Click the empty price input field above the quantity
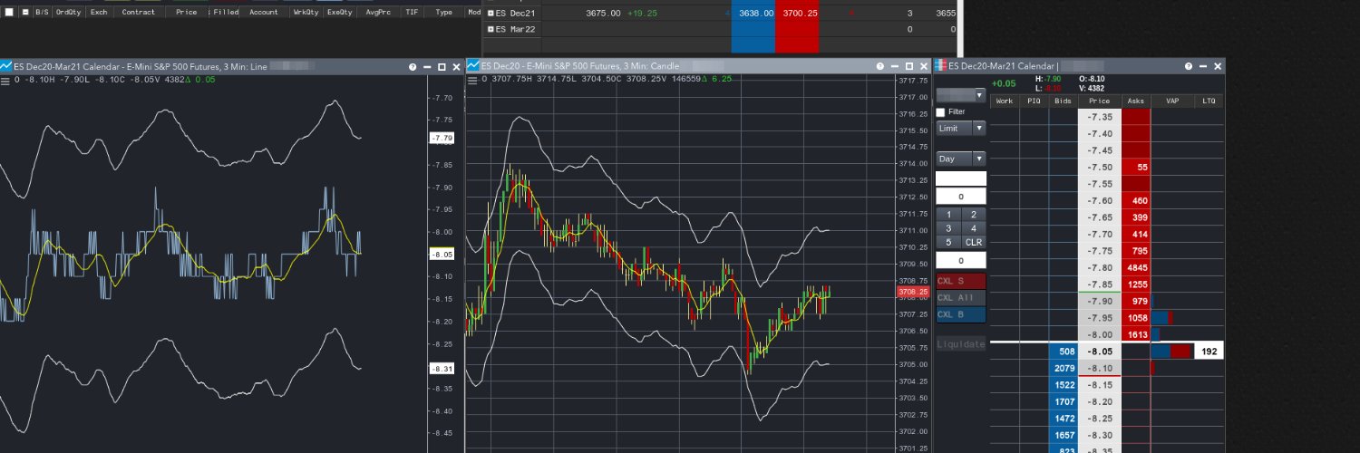The width and height of the screenshot is (1360, 453). pos(961,178)
